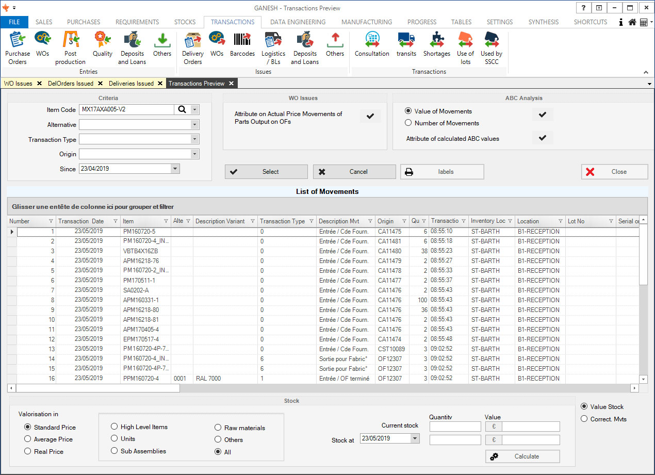Expand the Transaction Type dropdown
This screenshot has height=475, width=655.
coord(194,139)
